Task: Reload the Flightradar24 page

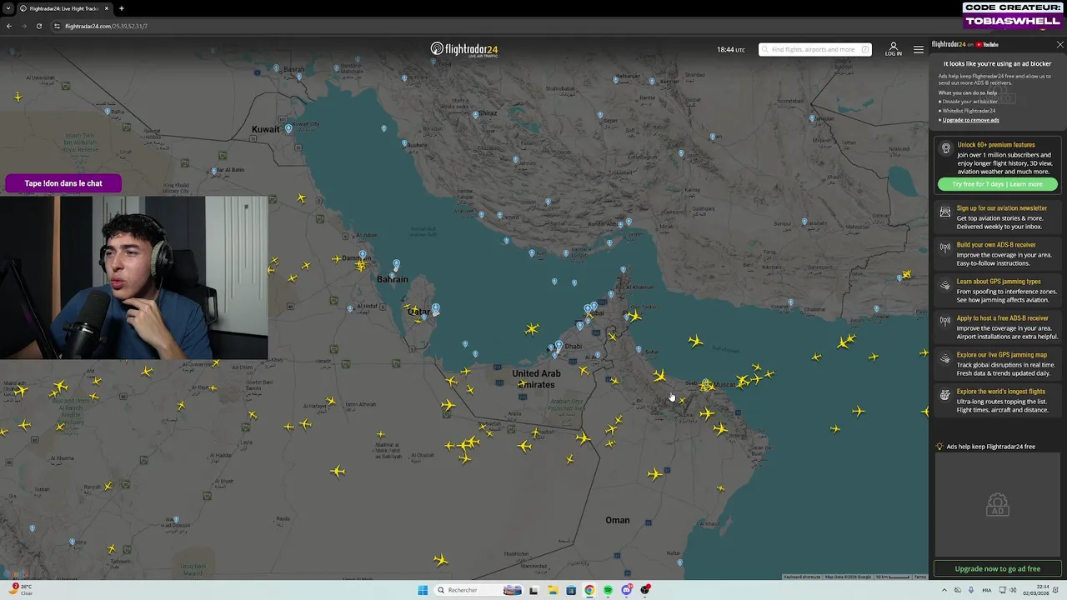Action: tap(38, 26)
